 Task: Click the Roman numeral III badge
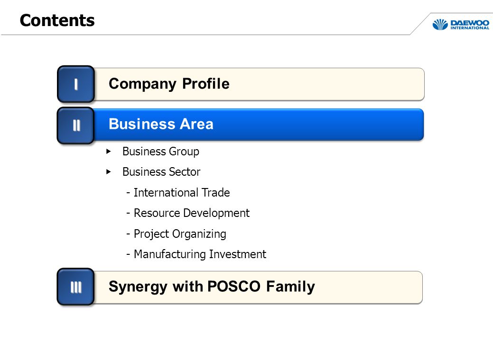pos(76,287)
